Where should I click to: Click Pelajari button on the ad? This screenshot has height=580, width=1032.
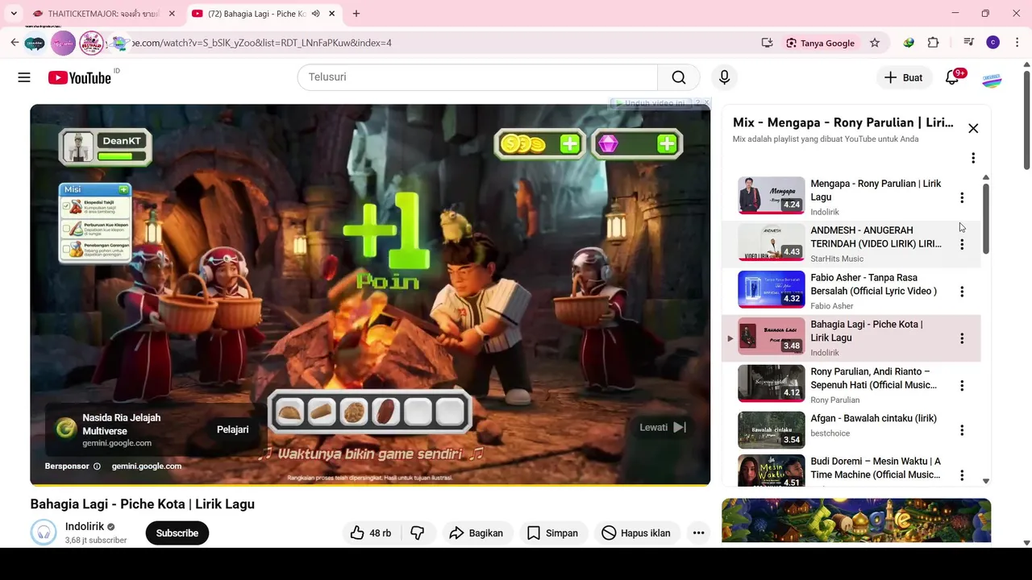[x=232, y=429]
